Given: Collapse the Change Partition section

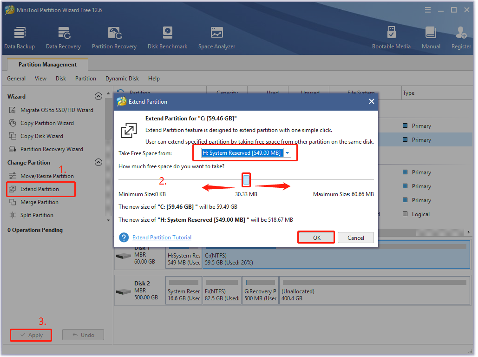Looking at the screenshot, I should pos(98,162).
